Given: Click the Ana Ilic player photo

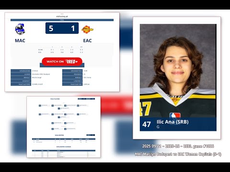Looking at the screenshot, I should pos(178,71).
